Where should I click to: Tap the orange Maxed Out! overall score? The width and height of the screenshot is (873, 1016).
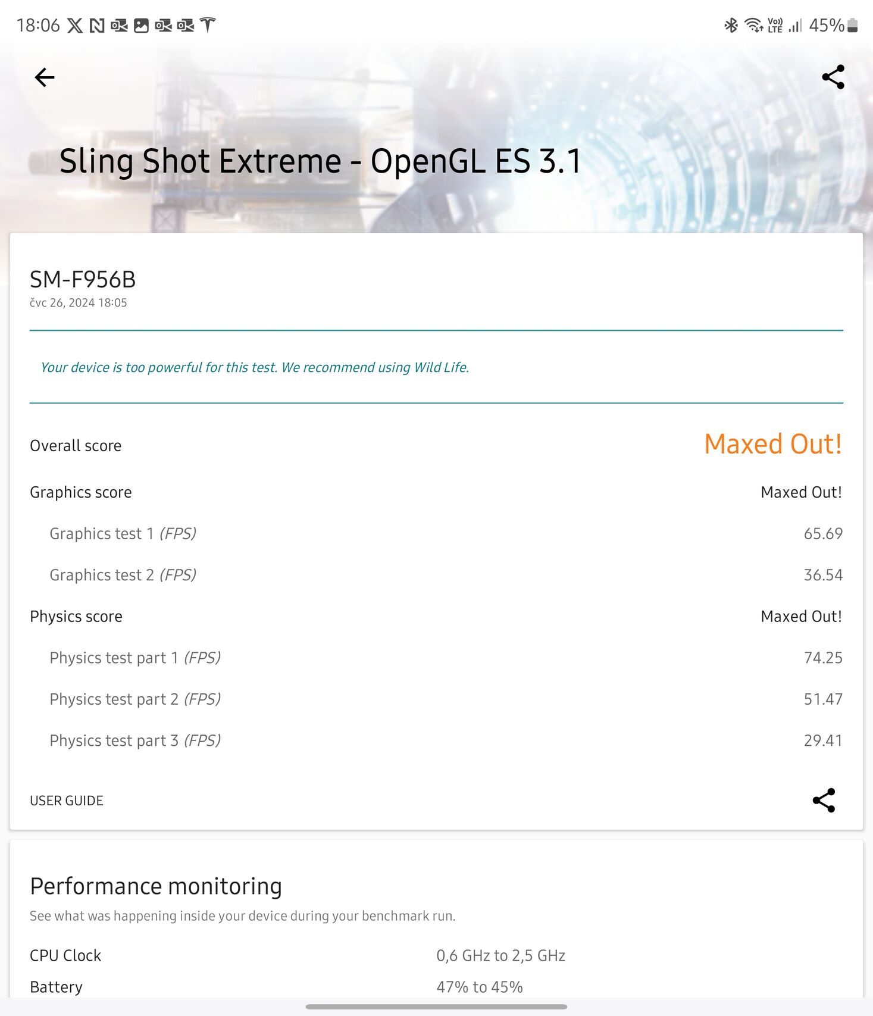(x=772, y=444)
